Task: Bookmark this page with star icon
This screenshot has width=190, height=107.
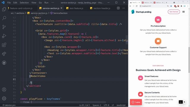Action: click(x=171, y=6)
